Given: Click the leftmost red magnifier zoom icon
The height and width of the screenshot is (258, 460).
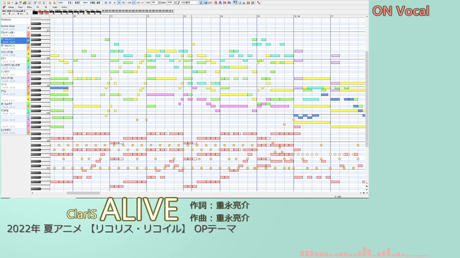Looking at the screenshot, I should (216, 3).
